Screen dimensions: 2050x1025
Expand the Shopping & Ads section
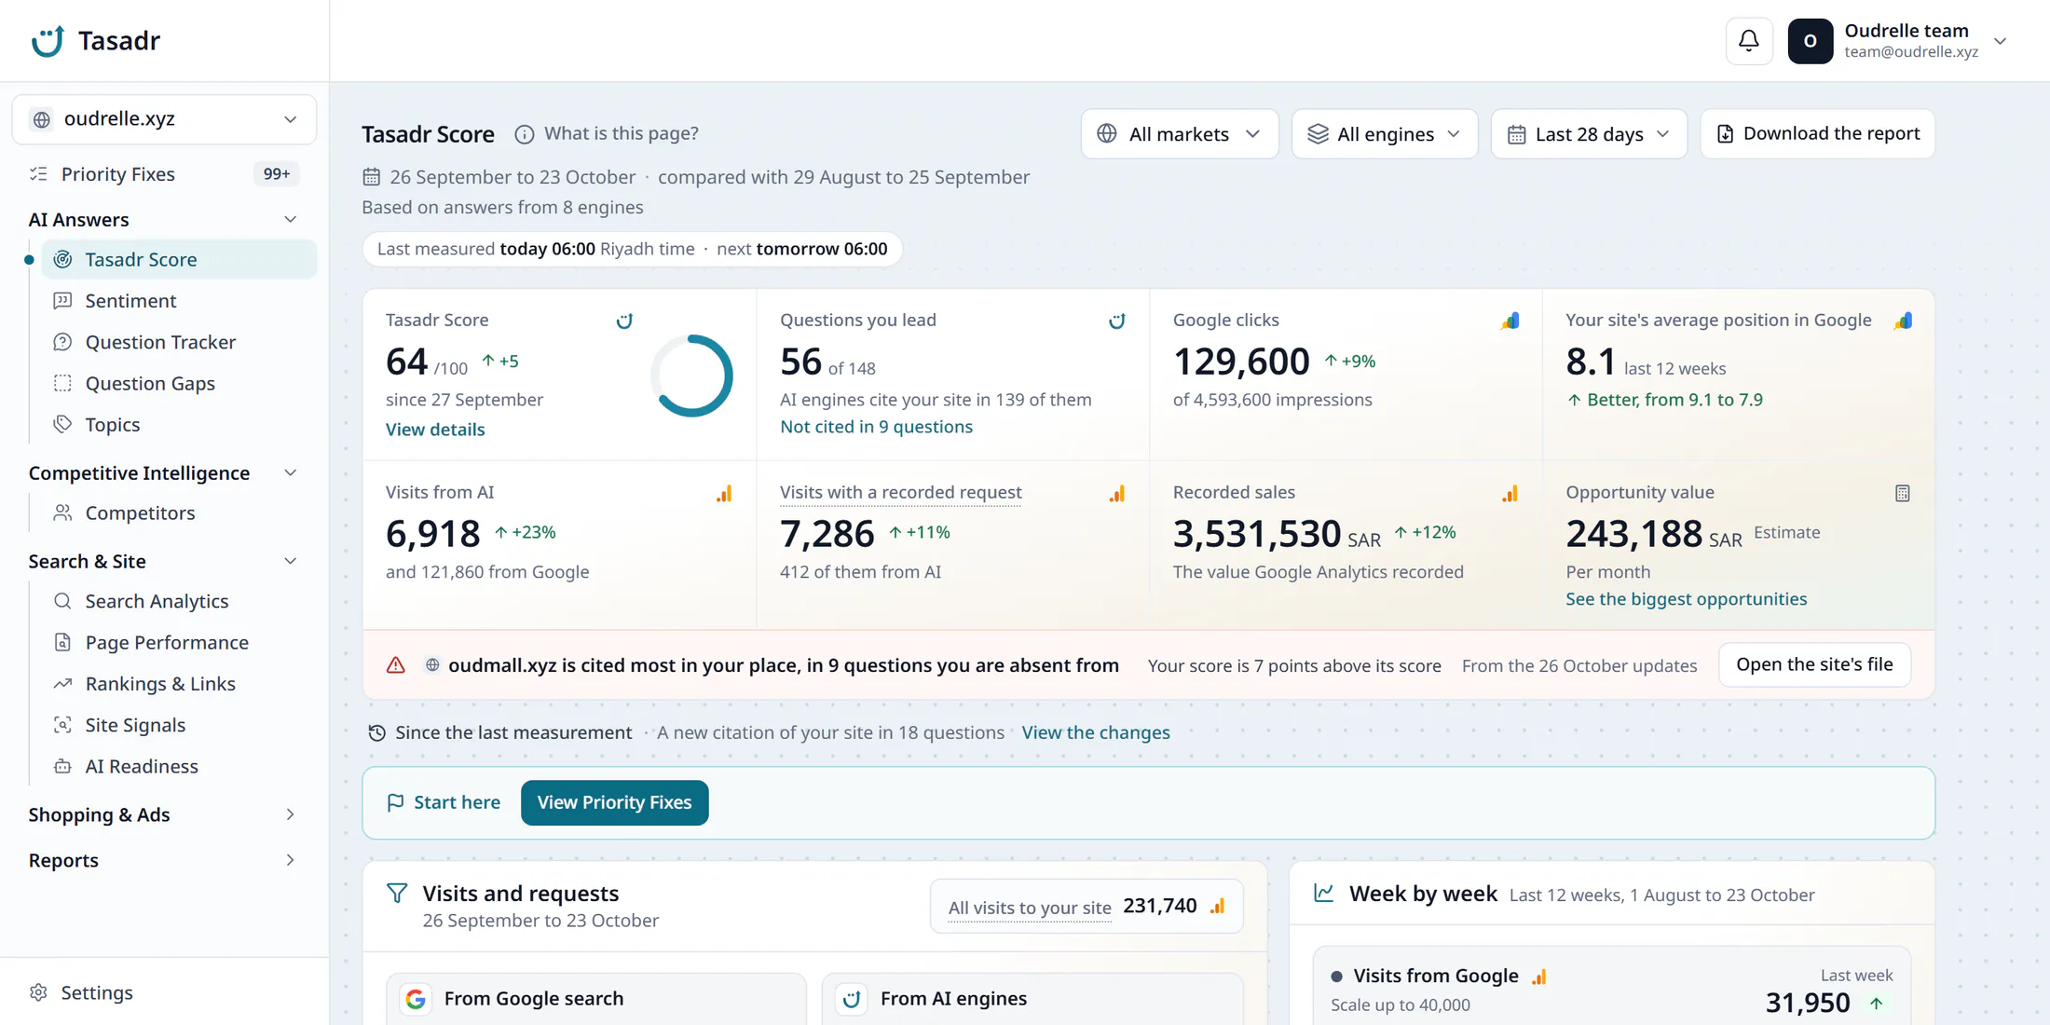[290, 815]
